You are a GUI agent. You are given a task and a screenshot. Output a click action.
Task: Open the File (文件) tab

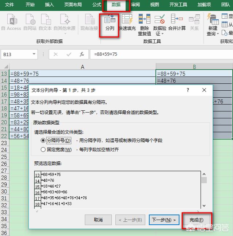coord(9,5)
